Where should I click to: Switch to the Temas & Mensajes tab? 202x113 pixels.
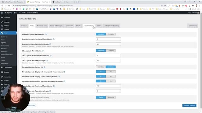pyautogui.click(x=56, y=26)
